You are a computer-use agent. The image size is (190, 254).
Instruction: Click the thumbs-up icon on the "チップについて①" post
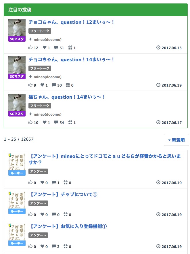30,215
